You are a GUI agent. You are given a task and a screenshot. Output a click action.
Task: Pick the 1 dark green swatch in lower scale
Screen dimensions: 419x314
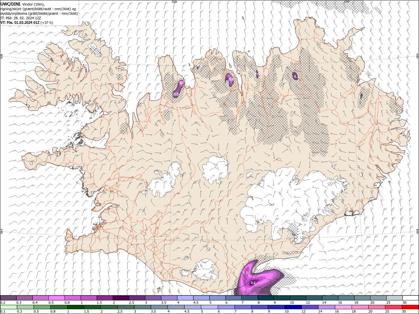(75, 307)
